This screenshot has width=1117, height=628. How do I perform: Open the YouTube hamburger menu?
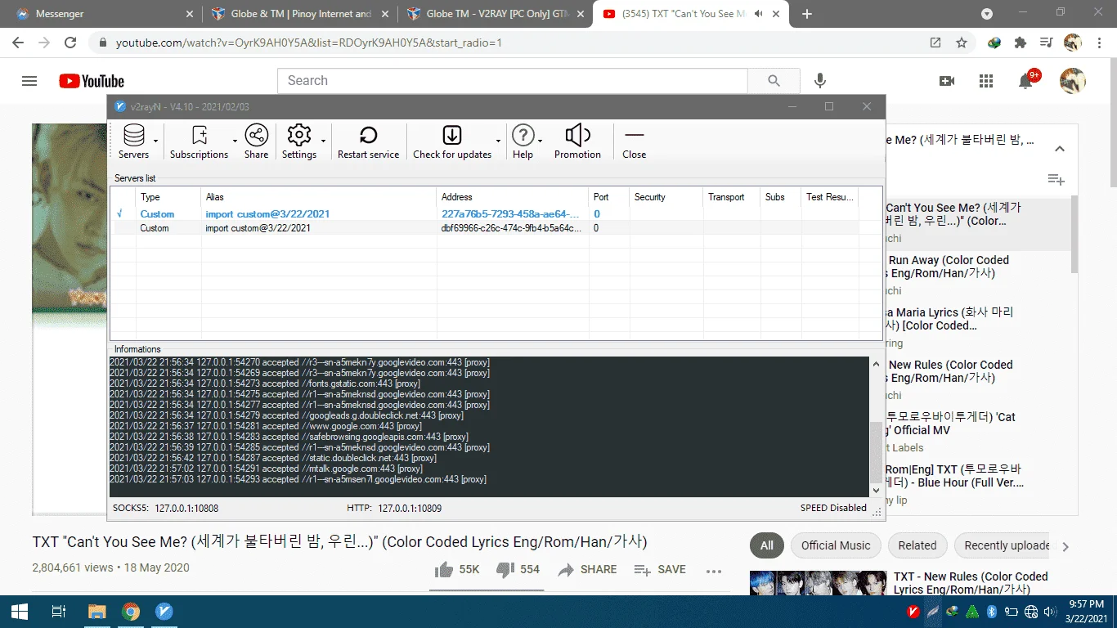coord(29,80)
